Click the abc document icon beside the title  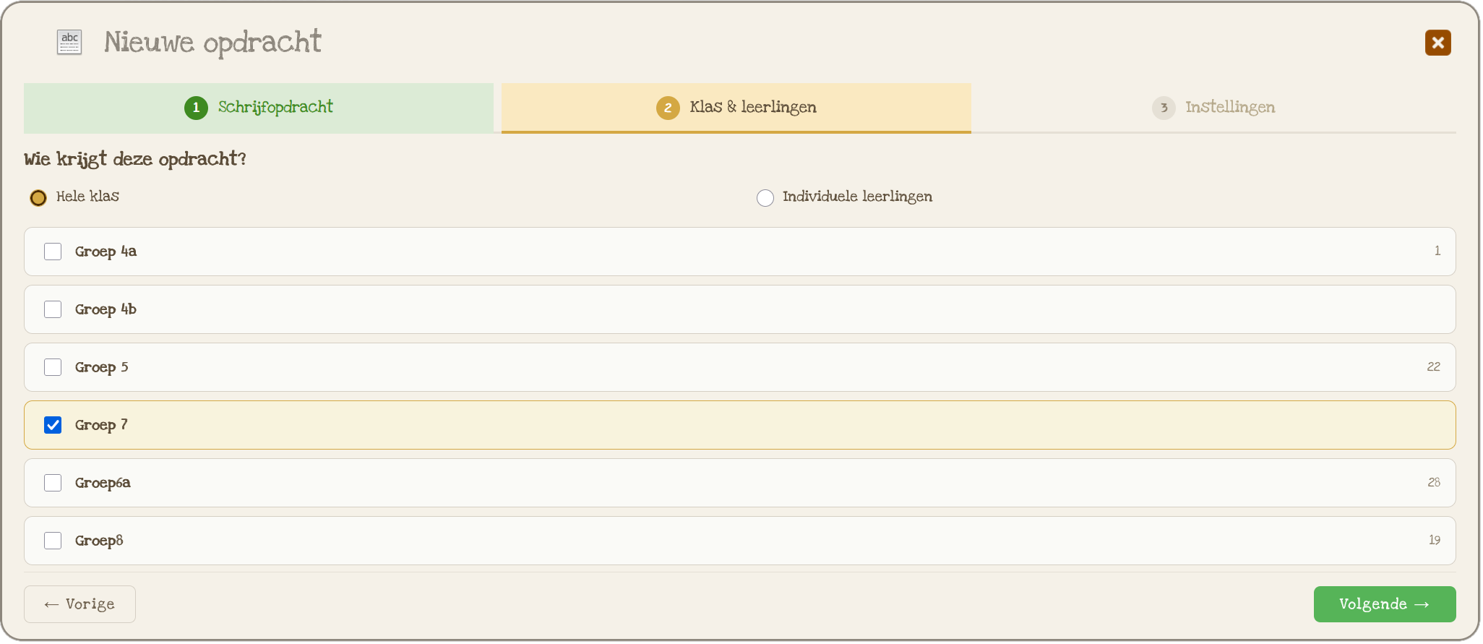pos(69,42)
